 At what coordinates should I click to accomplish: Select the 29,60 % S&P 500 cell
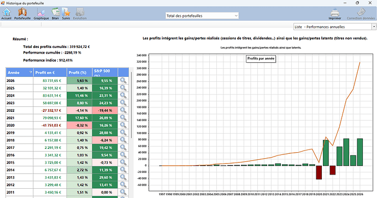105,177
